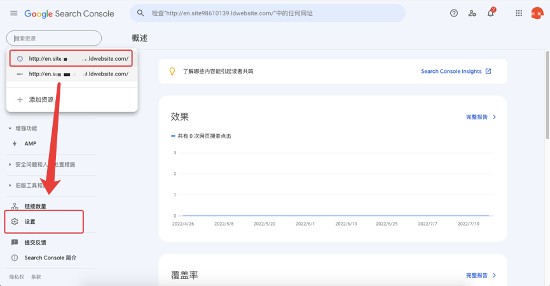The width and height of the screenshot is (550, 286).
Task: Open the Google apps grid
Action: (519, 13)
